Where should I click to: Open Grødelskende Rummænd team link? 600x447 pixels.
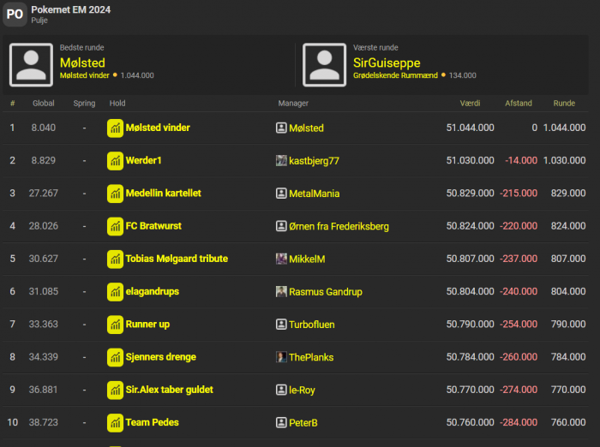pyautogui.click(x=395, y=75)
